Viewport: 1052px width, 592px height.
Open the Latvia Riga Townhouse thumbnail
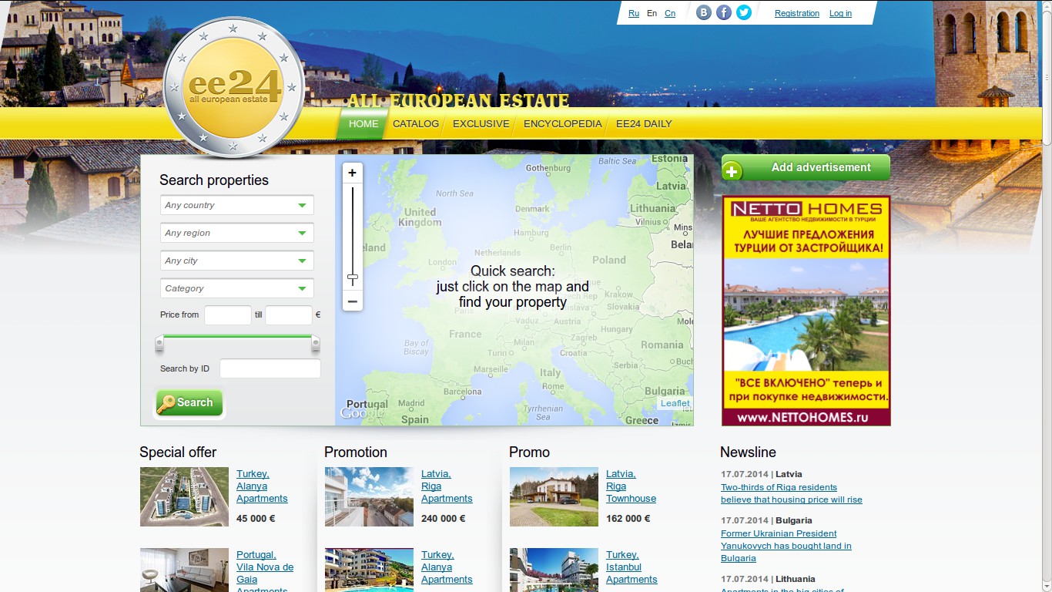coord(554,497)
